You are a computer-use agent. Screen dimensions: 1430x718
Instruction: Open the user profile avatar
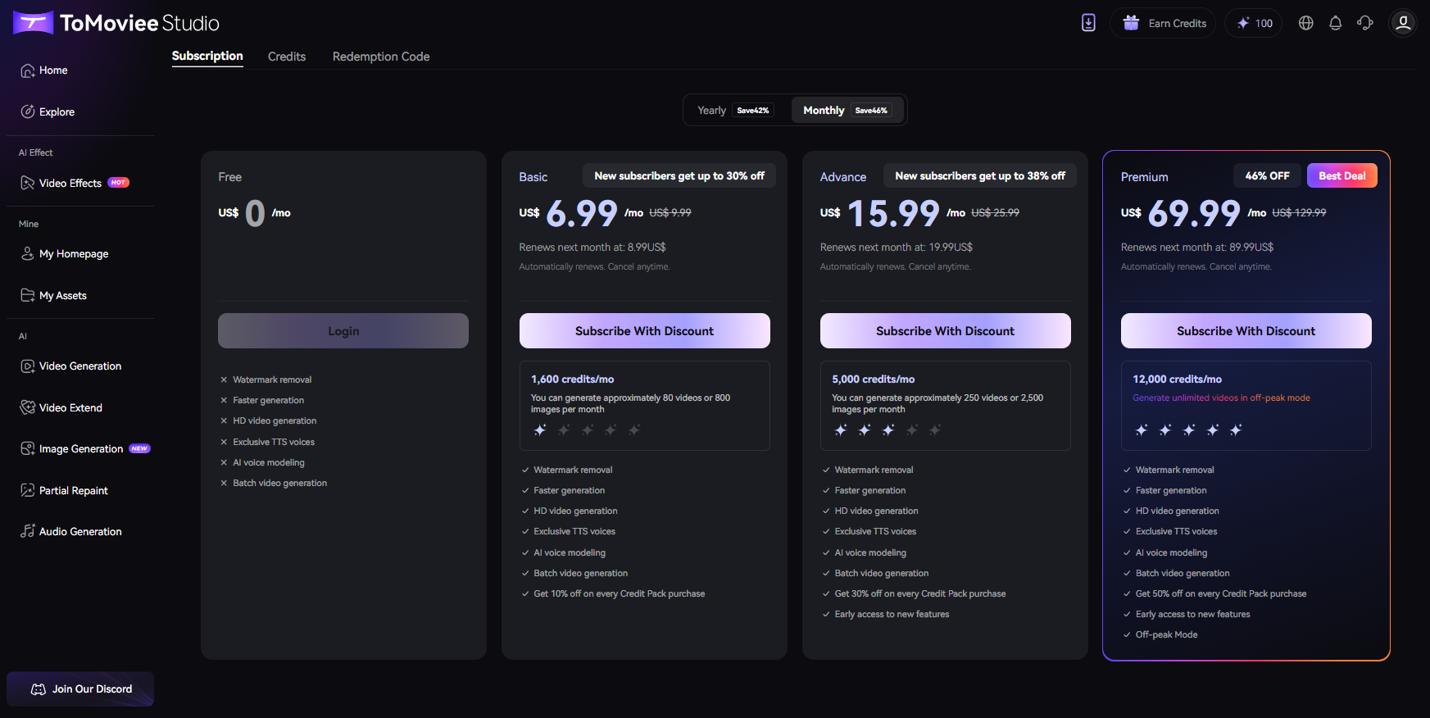[x=1403, y=23]
